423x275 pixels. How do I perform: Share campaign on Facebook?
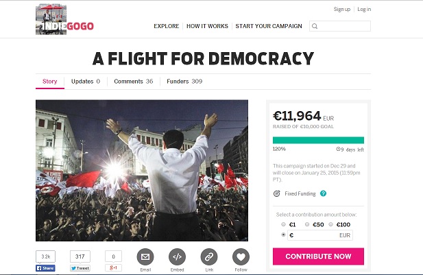[45, 268]
